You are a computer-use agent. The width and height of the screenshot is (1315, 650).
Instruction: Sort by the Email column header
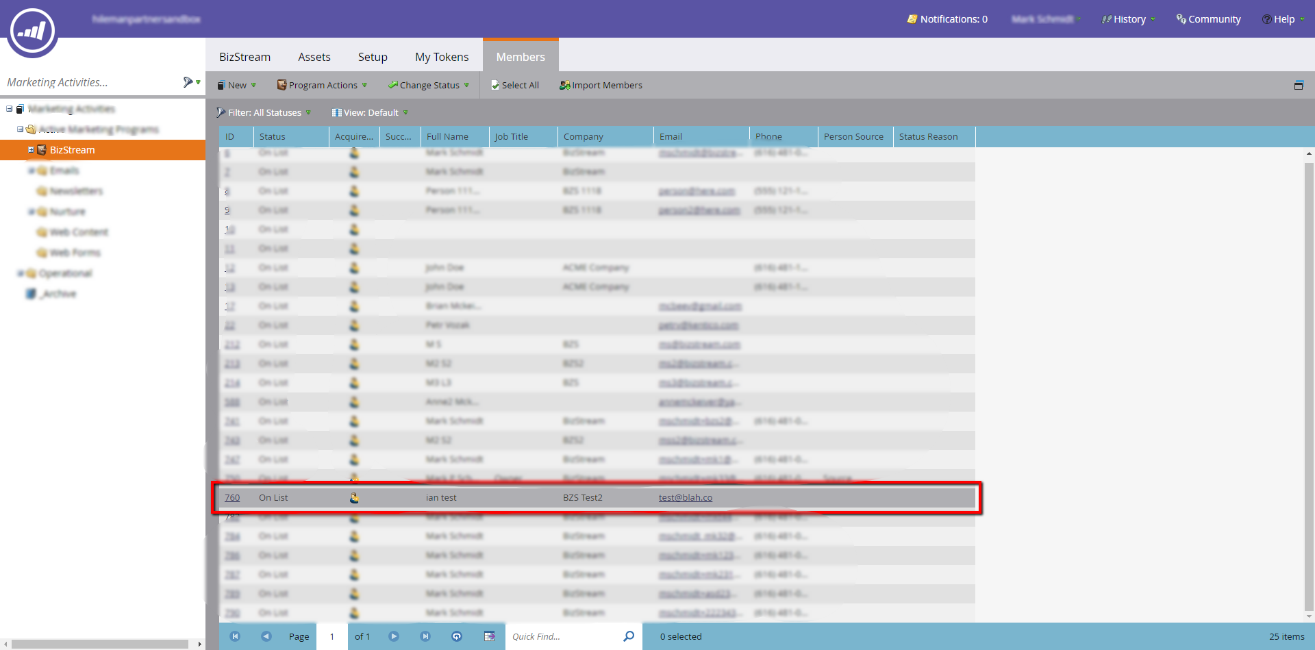click(701, 136)
